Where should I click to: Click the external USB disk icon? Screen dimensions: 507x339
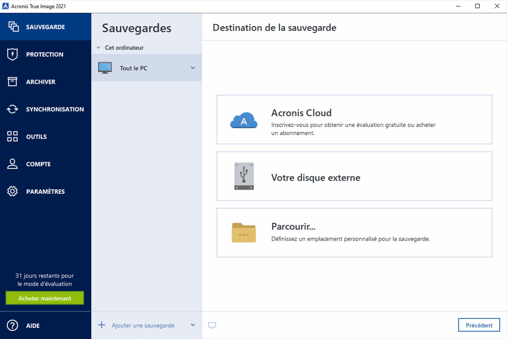pyautogui.click(x=244, y=176)
